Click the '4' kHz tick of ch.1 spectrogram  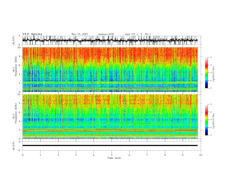[x=20, y=74]
